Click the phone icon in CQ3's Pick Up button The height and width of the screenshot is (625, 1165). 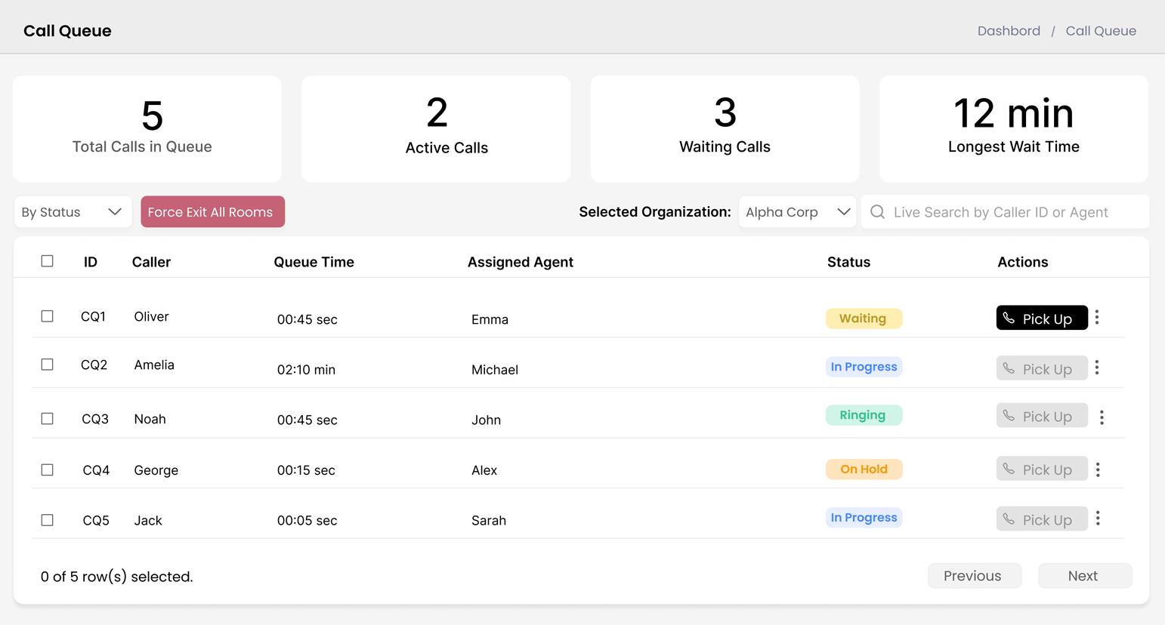tap(1009, 416)
